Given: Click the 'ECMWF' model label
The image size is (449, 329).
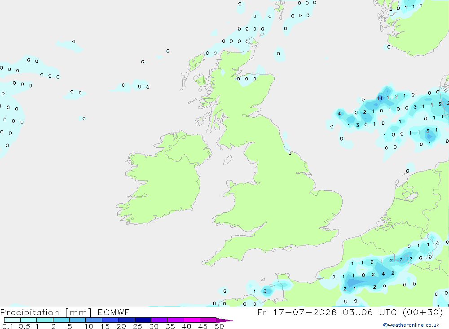Looking at the screenshot, I should (114, 312).
